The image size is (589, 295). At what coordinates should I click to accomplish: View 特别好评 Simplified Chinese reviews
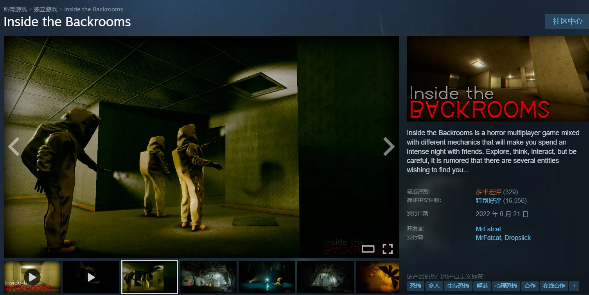point(488,200)
